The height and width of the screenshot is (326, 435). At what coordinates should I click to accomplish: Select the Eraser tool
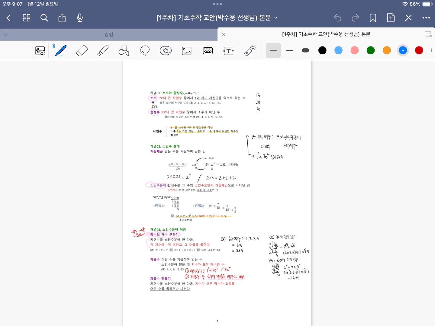point(82,51)
